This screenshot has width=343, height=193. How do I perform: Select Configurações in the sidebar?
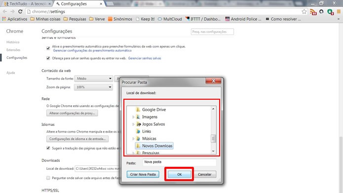coord(17,58)
